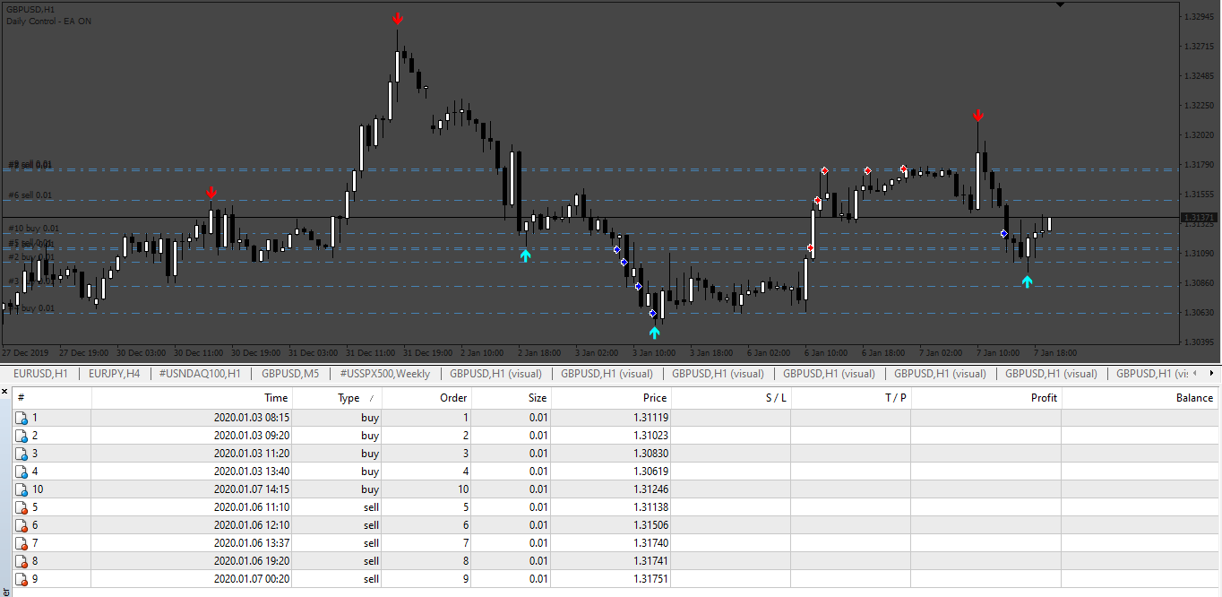Screen dimensions: 1222x597
Task: Click the 'Daily Control - EA ON' chart label
Action: coord(48,21)
